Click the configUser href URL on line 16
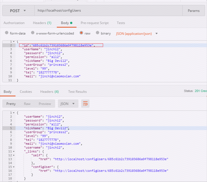Viewport: 207px width, 182px height. click(x=111, y=171)
